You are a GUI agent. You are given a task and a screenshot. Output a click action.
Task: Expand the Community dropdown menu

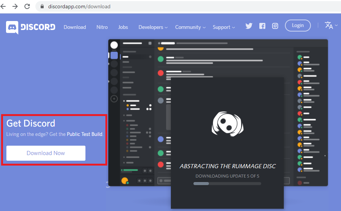pos(190,27)
